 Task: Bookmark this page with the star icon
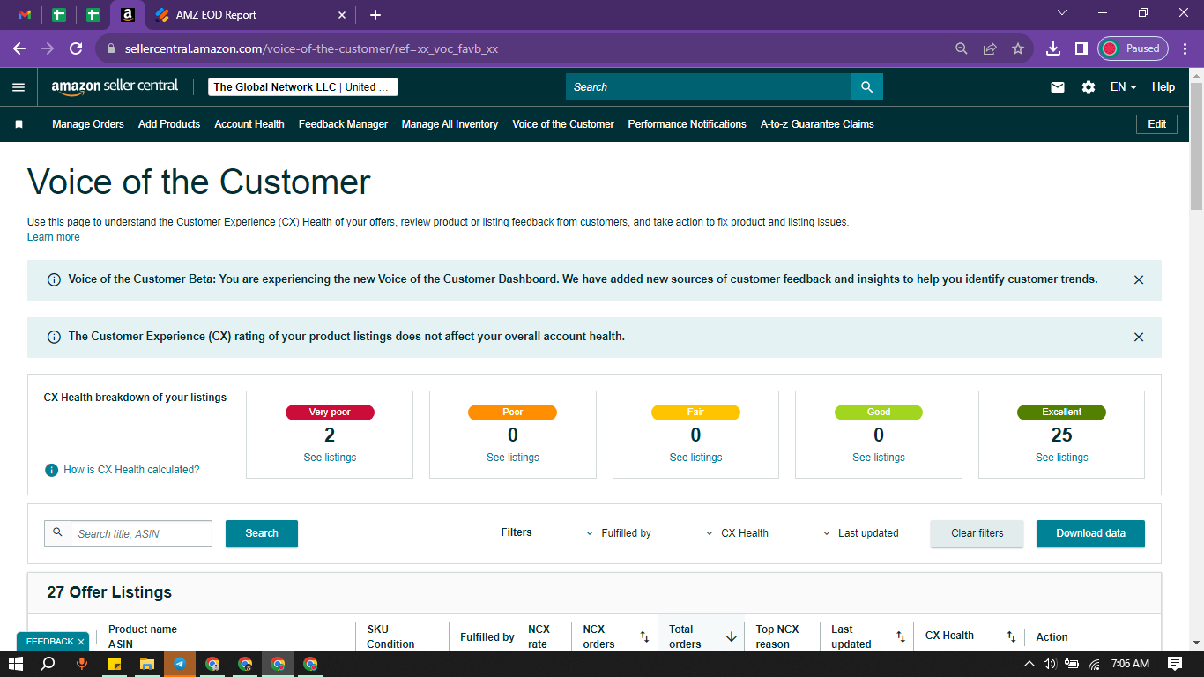pyautogui.click(x=1018, y=48)
